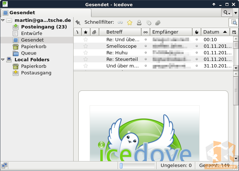The width and height of the screenshot is (239, 171).
Task: Select the Smelloscope message subject
Action: (x=121, y=46)
